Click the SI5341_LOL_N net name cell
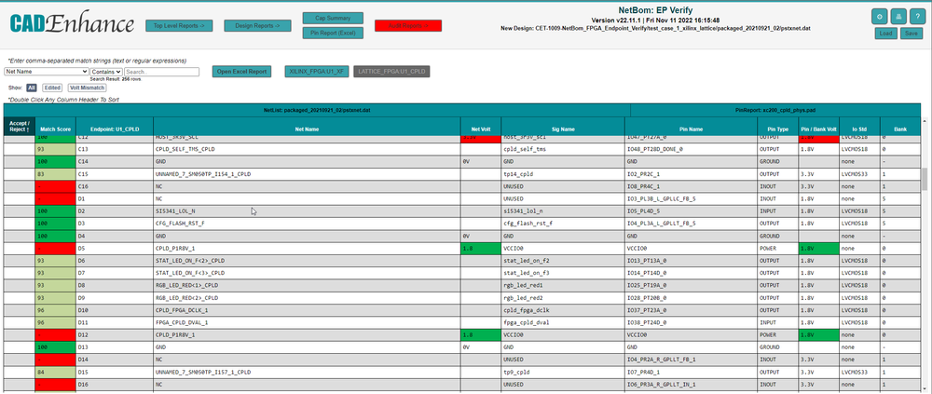Viewport: 932px width, 394px height. (307, 211)
